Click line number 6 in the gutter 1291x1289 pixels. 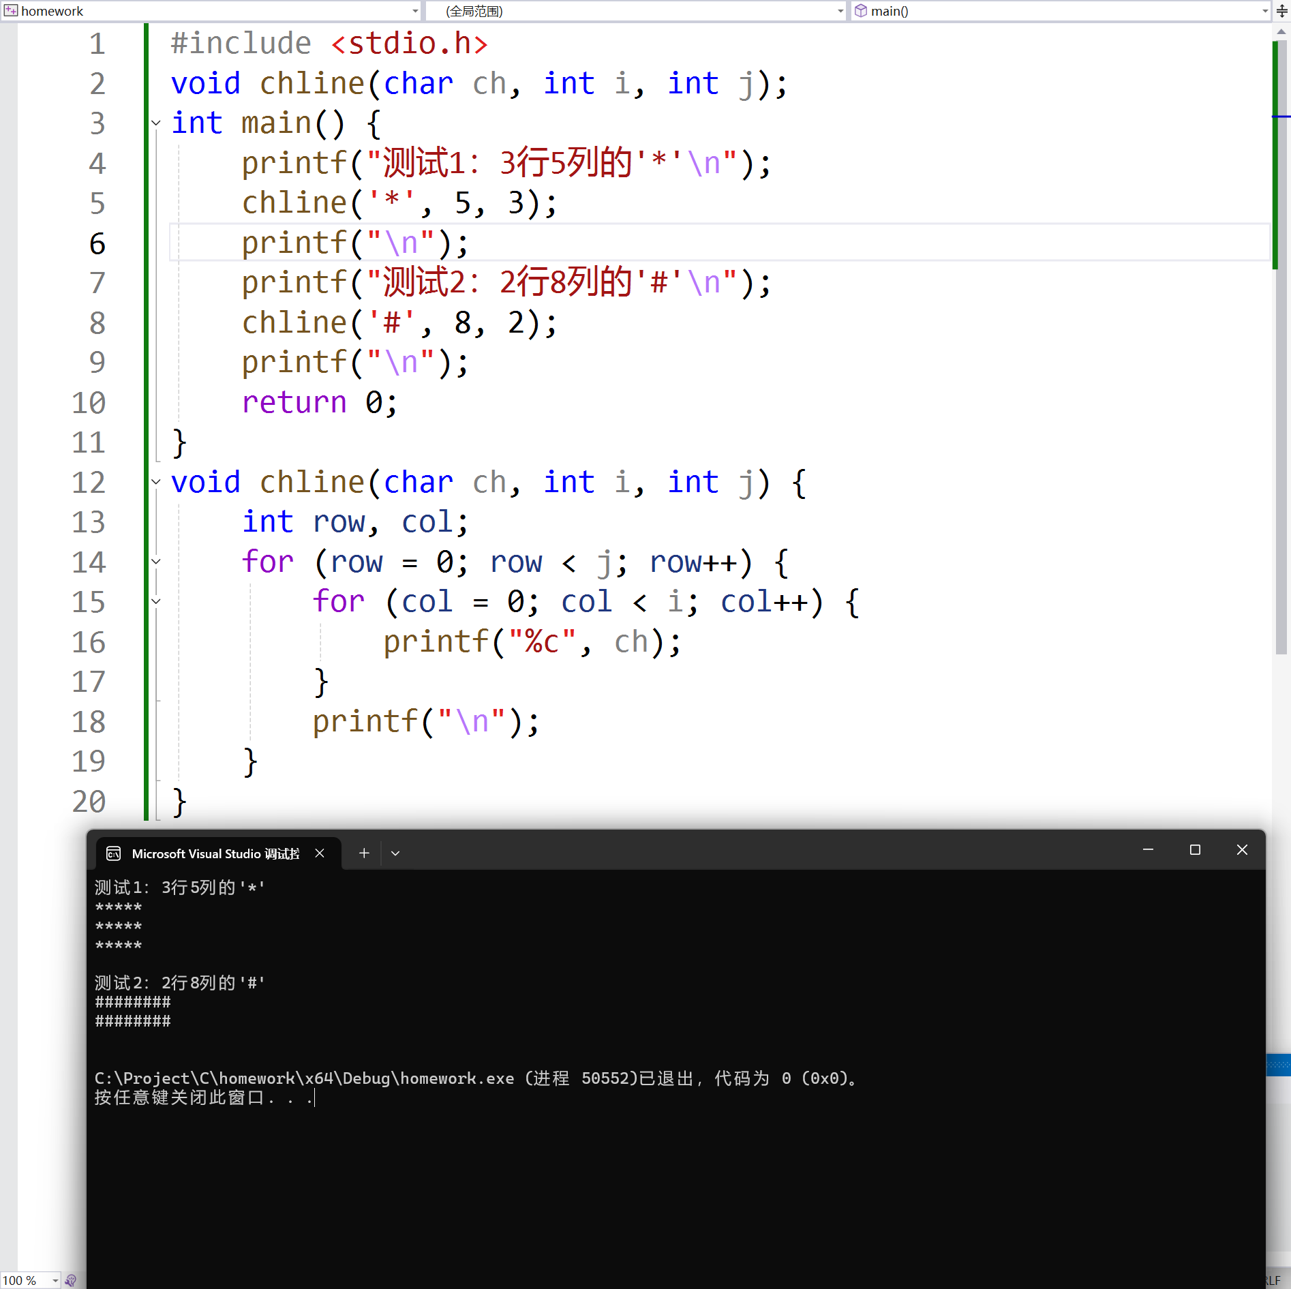(x=97, y=243)
